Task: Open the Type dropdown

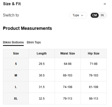Action: [78, 15]
